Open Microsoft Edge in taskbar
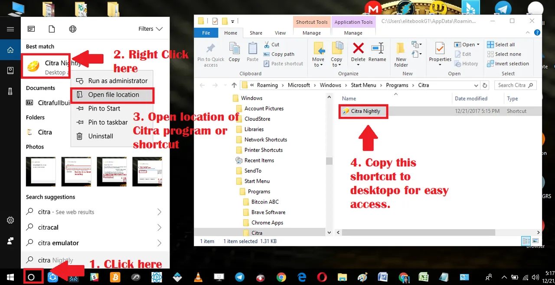Viewport: 555px width, 285px height. click(x=302, y=277)
